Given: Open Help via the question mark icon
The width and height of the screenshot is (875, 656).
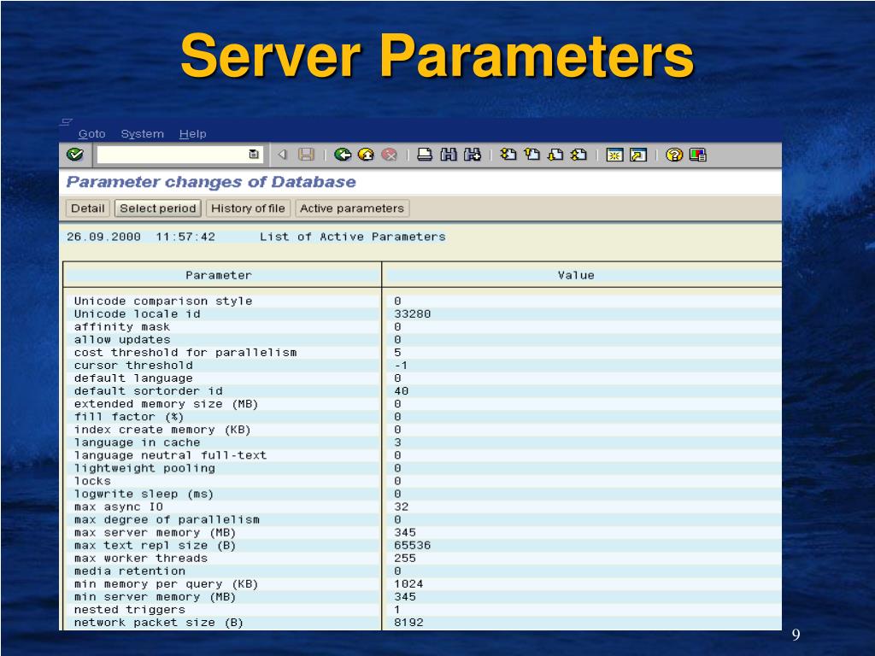Looking at the screenshot, I should pos(674,155).
